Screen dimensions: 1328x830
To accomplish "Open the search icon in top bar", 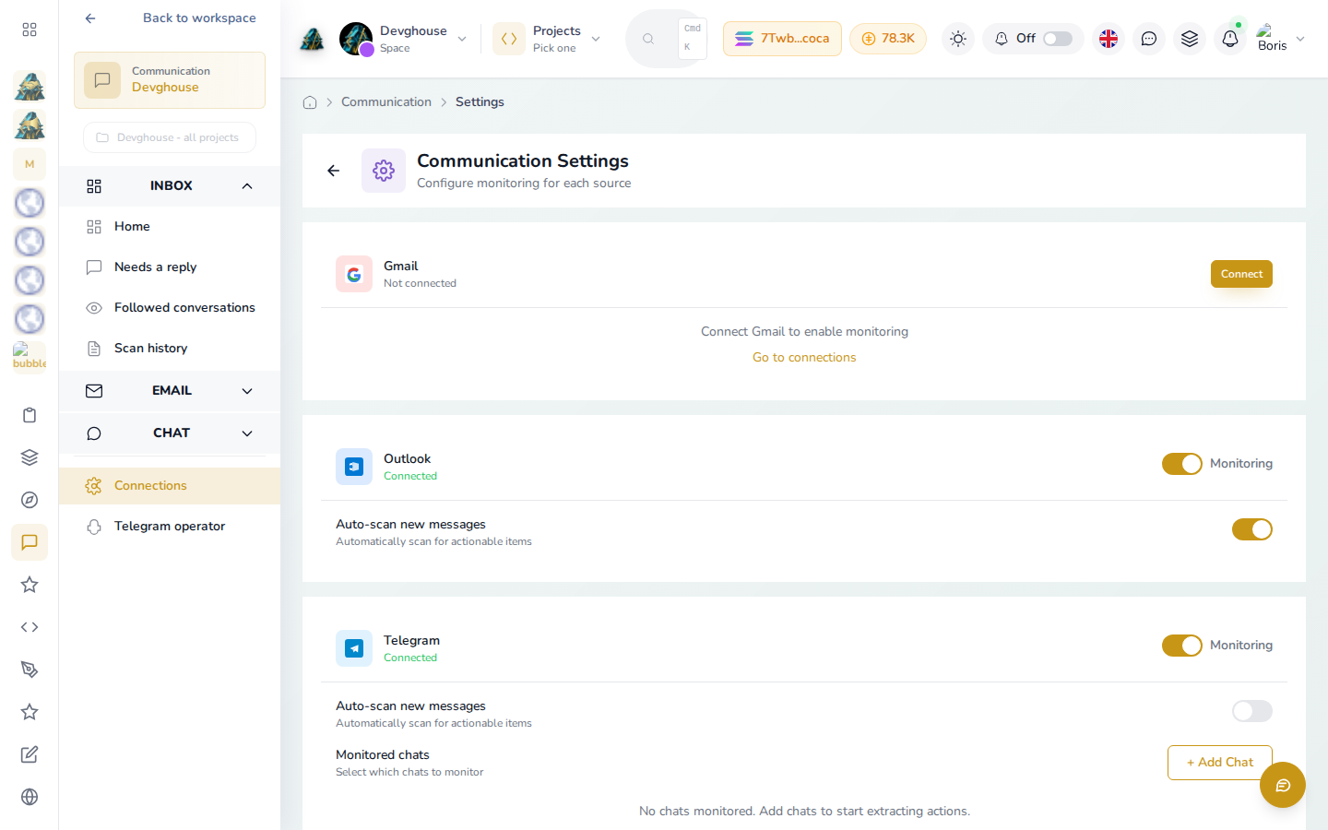I will pos(648,39).
